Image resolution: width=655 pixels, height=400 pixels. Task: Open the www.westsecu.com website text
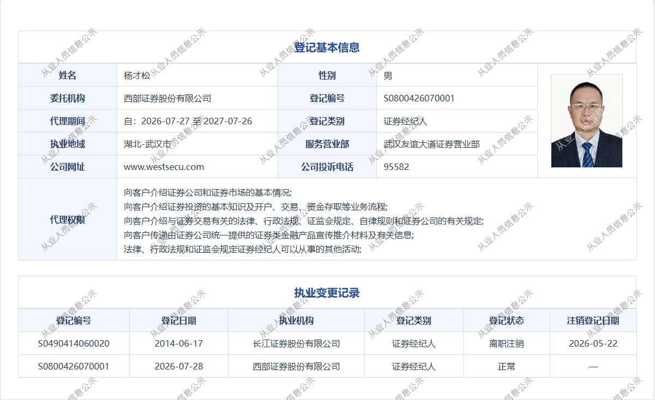pyautogui.click(x=164, y=167)
